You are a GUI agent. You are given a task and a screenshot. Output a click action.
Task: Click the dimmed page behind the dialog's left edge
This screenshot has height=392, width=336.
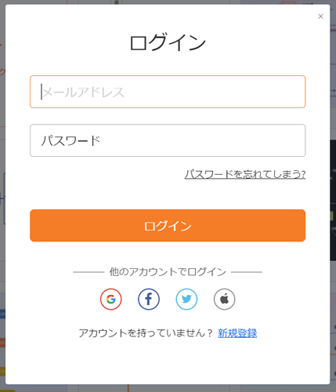[2, 196]
